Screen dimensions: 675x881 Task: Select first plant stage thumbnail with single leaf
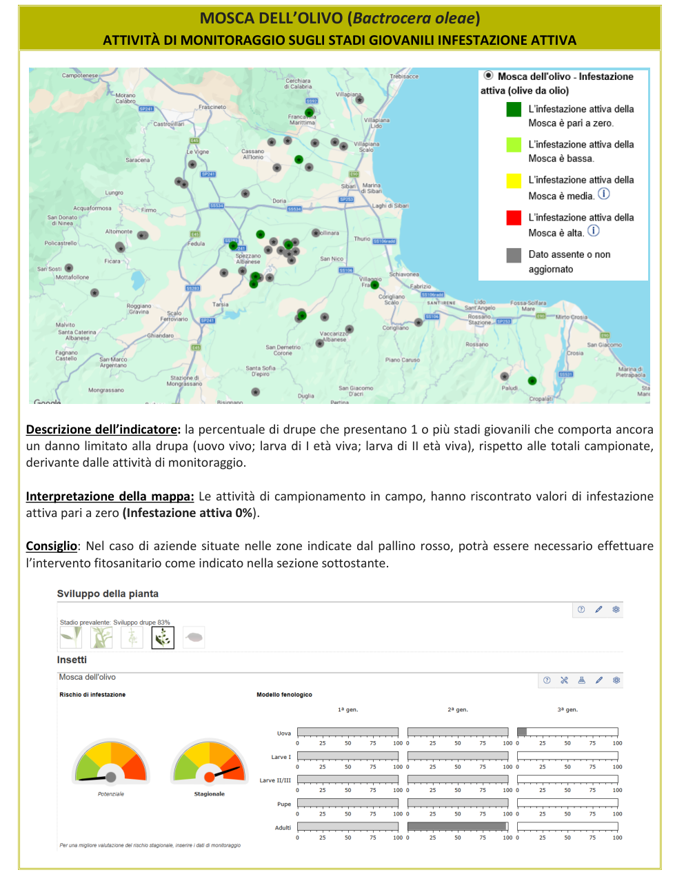click(71, 637)
